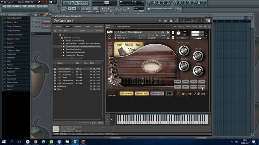259x145 pixels.
Task: Open the View dropdown in Files browser
Action: coord(67,31)
